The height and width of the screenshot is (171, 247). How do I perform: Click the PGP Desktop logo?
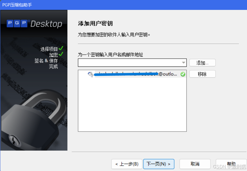34,24
